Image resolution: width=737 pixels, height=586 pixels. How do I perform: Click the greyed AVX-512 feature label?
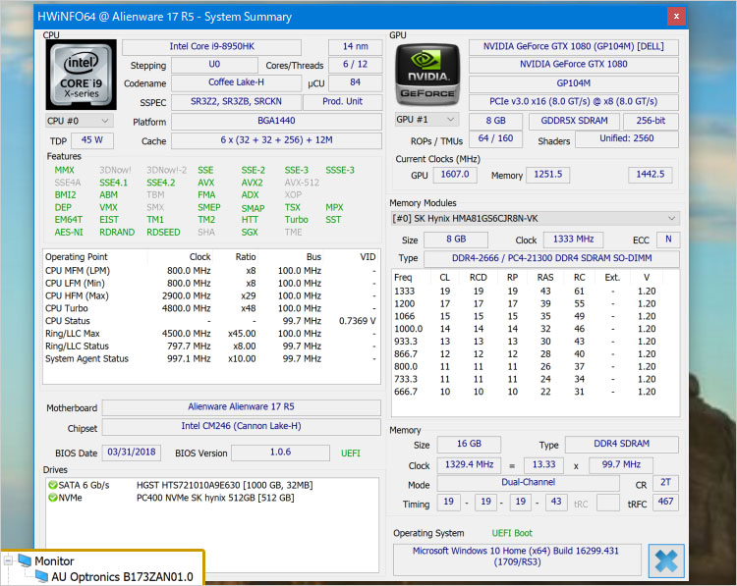(x=302, y=183)
